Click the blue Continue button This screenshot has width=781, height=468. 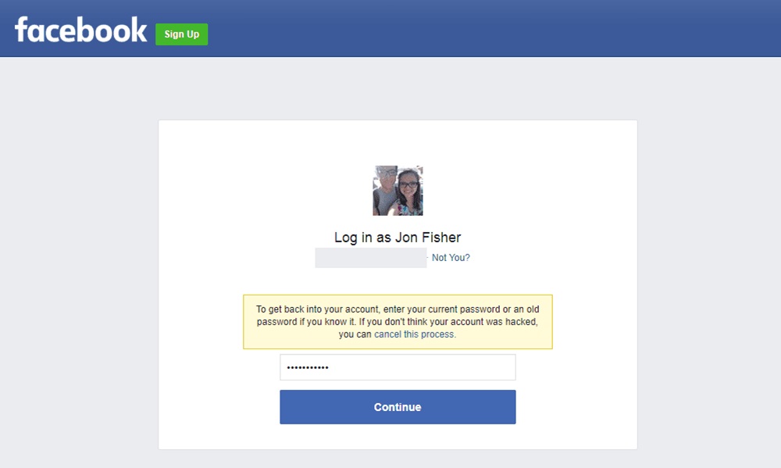(x=398, y=407)
